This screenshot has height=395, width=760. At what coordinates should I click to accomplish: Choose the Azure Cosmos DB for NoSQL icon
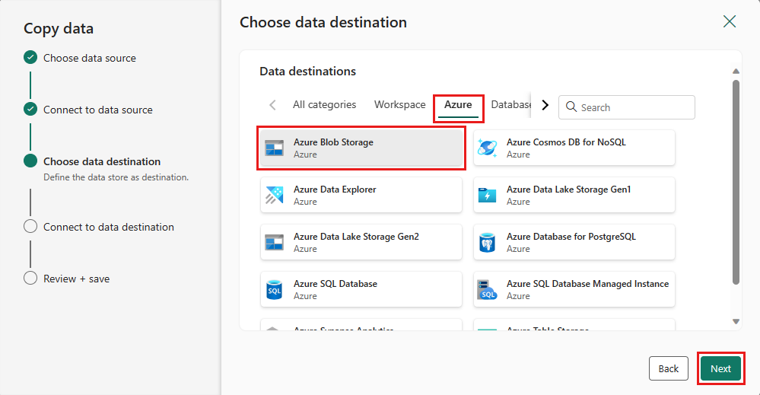[x=487, y=148]
